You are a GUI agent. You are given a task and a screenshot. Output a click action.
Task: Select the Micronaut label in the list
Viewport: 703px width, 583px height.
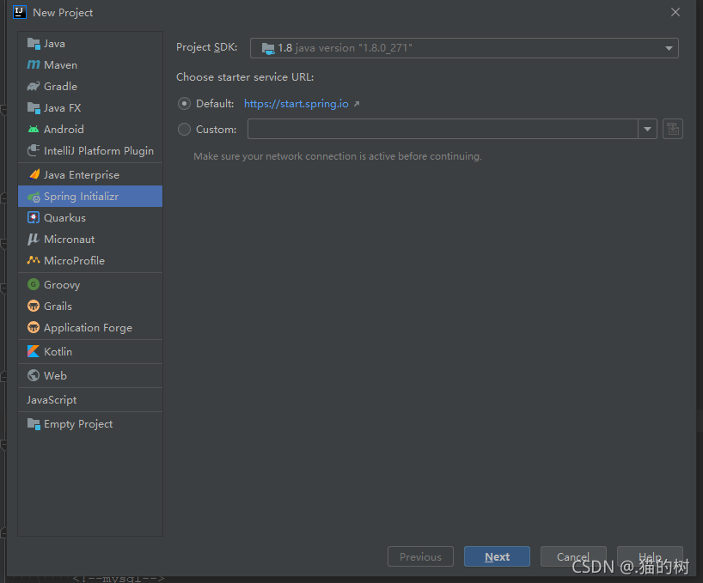click(69, 240)
